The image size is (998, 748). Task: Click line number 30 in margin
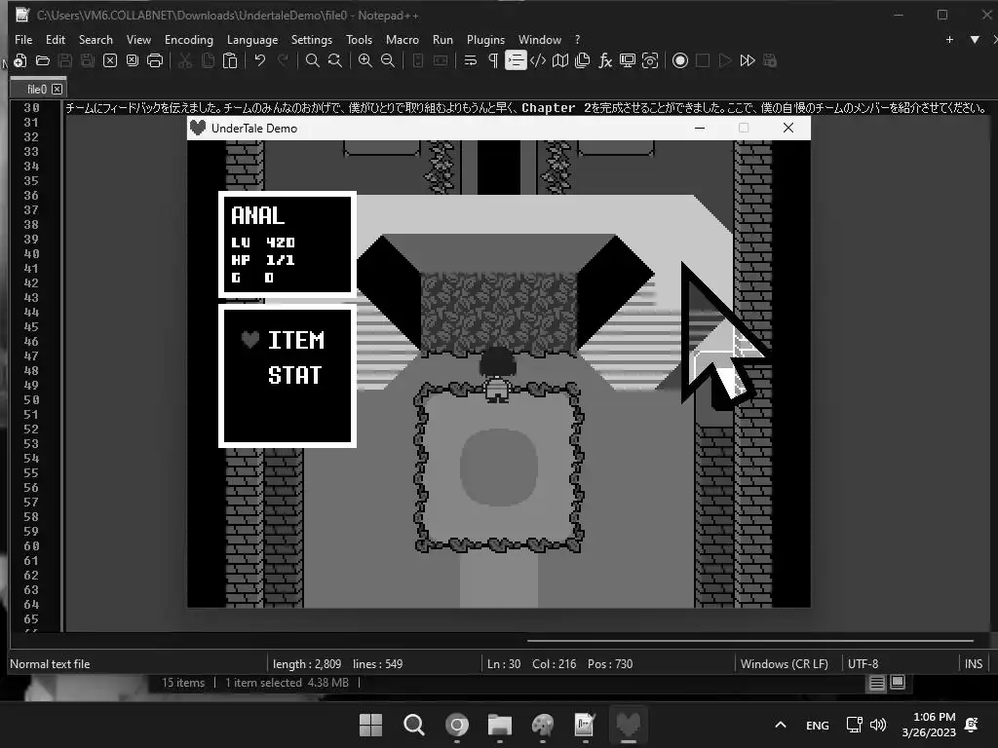[31, 108]
